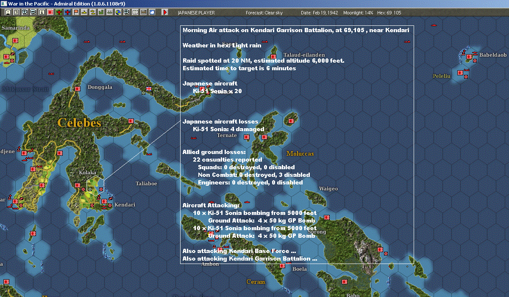Screen dimensions: 509x297
Task: Click the keyboard-style icon right of OP
Action: click(x=144, y=12)
